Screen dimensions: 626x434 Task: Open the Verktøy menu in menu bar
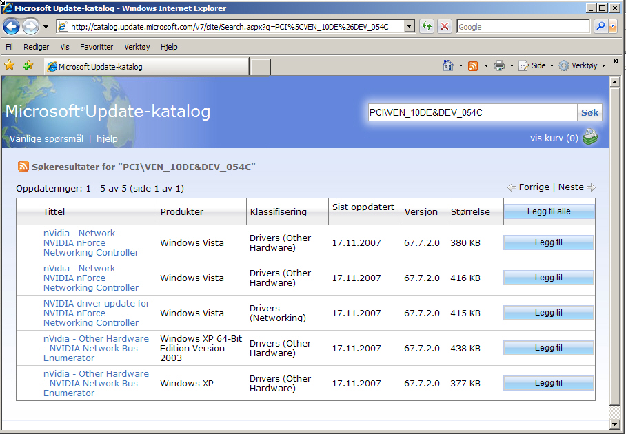click(x=137, y=47)
